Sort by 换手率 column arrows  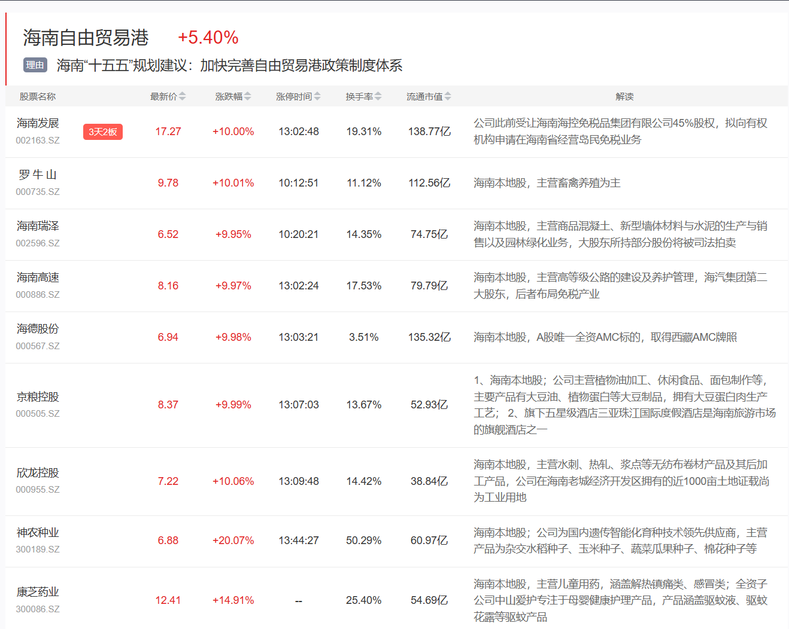(x=378, y=96)
